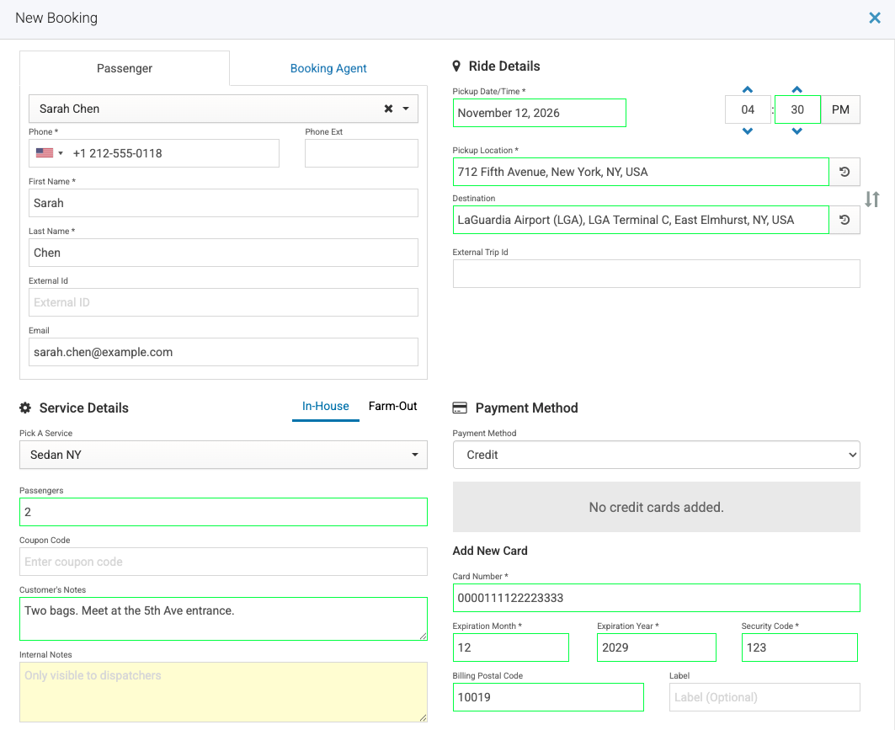The height and width of the screenshot is (730, 895).
Task: Click the Internal Notes text area
Action: pos(223,692)
